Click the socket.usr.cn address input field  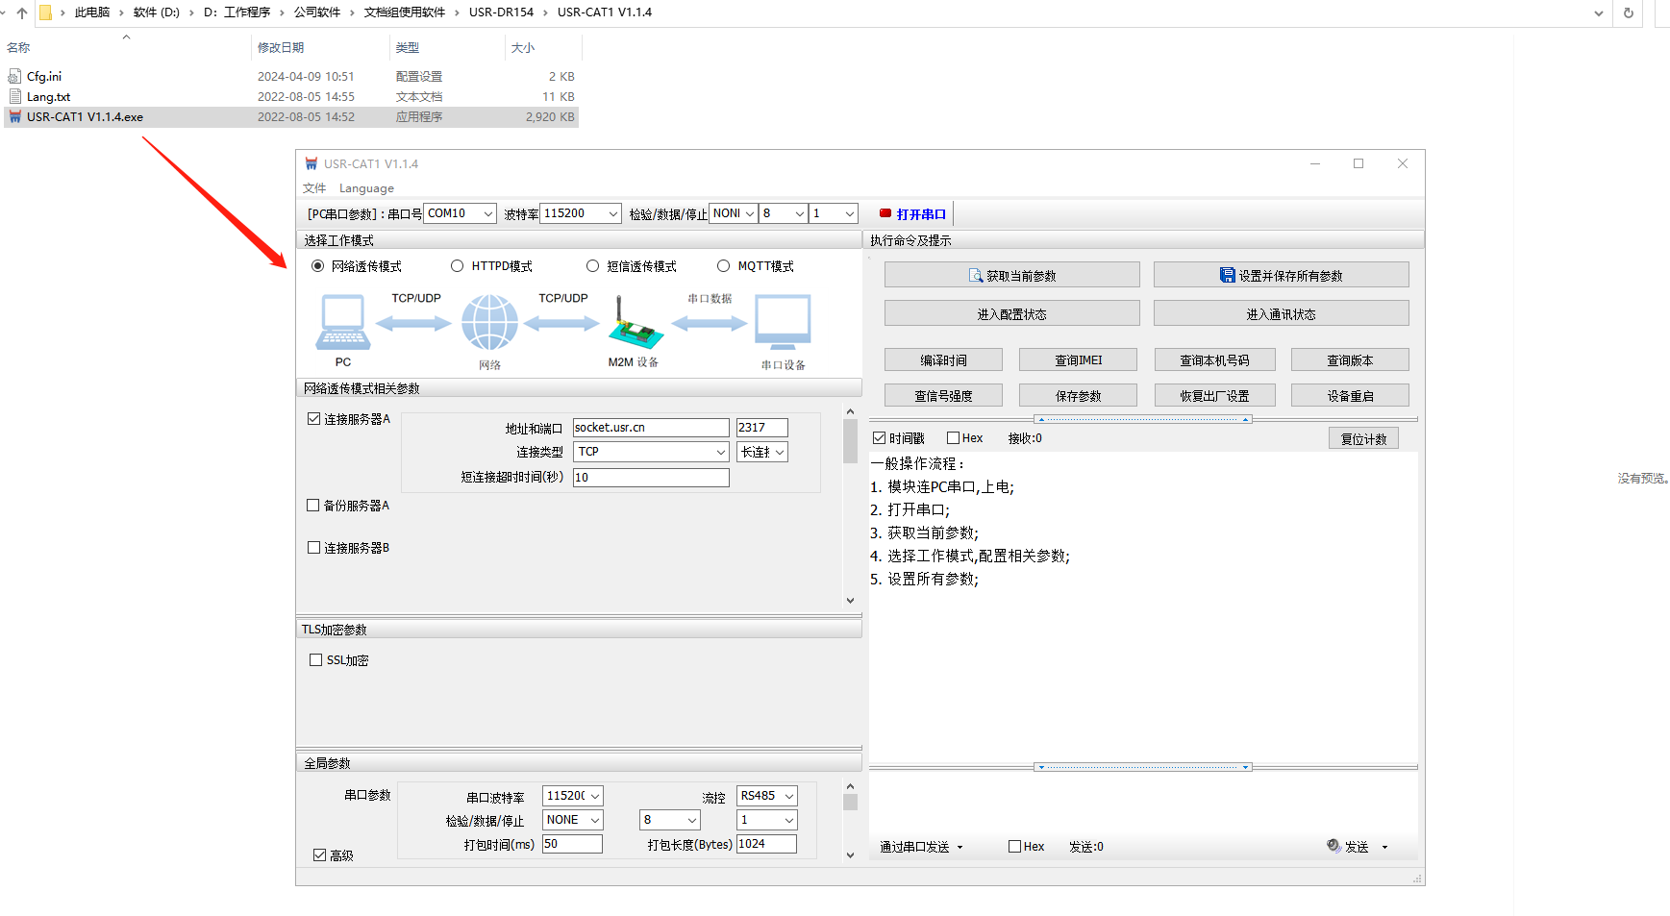[650, 428]
